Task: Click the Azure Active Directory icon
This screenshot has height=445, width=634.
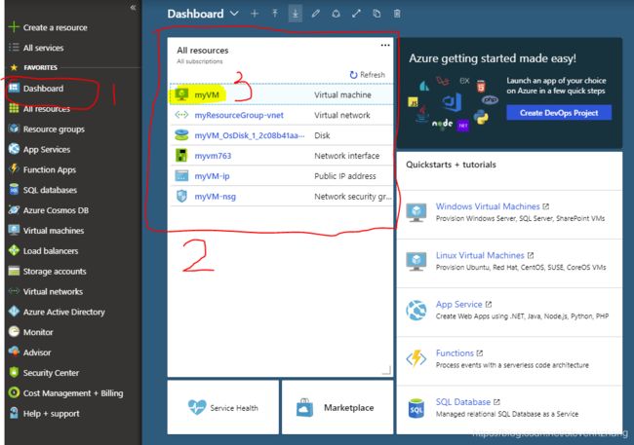Action: 15,312
